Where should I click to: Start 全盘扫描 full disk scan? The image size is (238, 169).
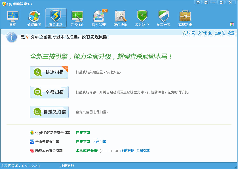tap(49, 92)
